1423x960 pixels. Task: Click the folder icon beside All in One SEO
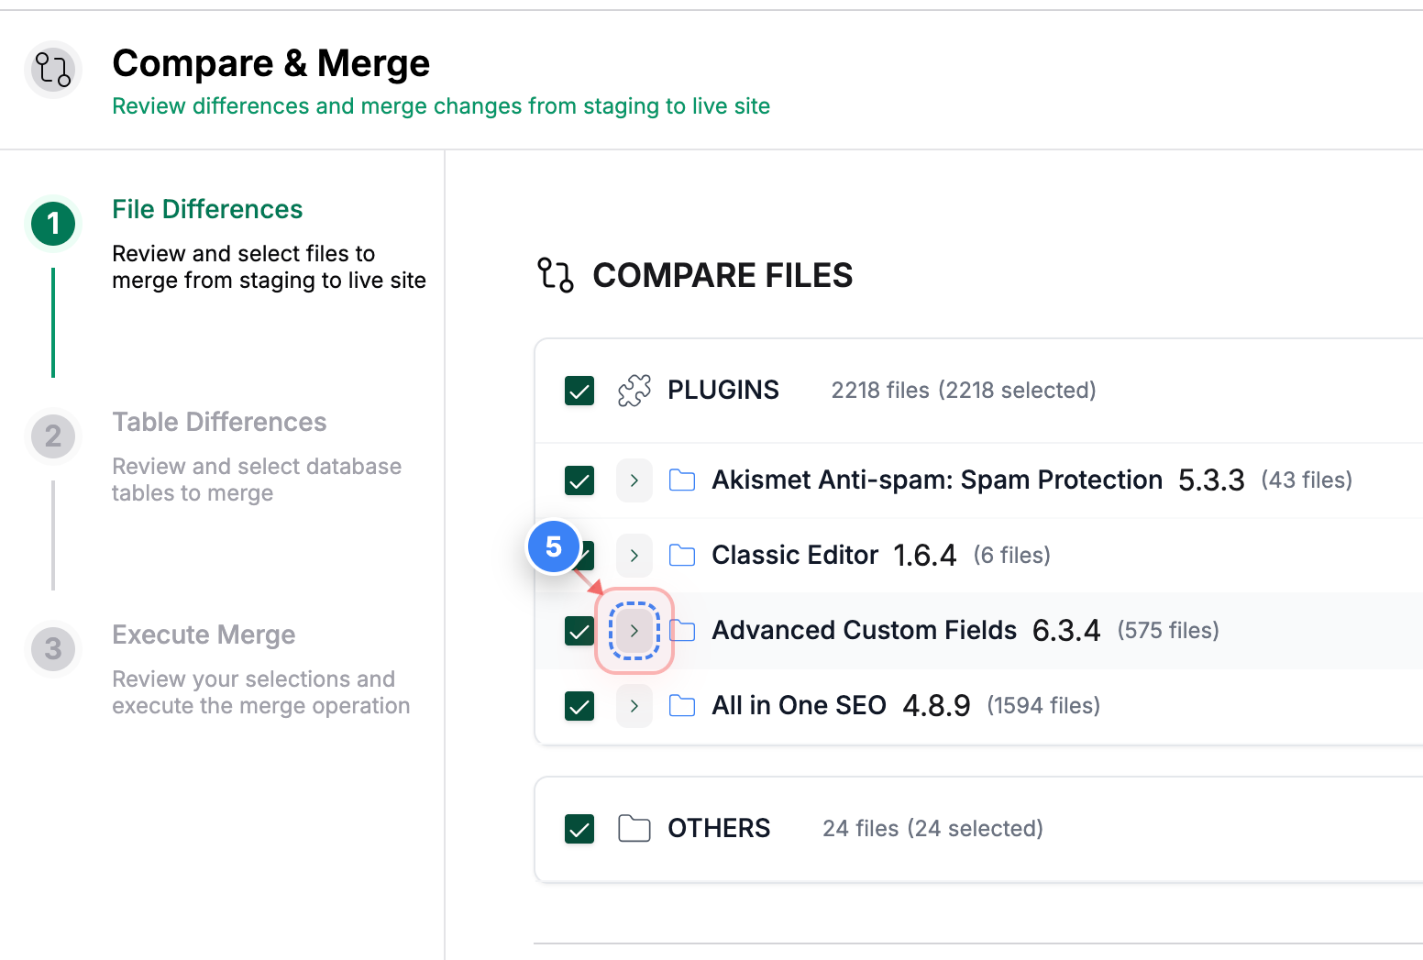tap(682, 705)
